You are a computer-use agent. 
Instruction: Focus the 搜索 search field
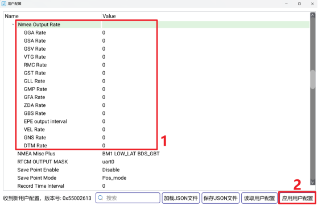(128, 198)
